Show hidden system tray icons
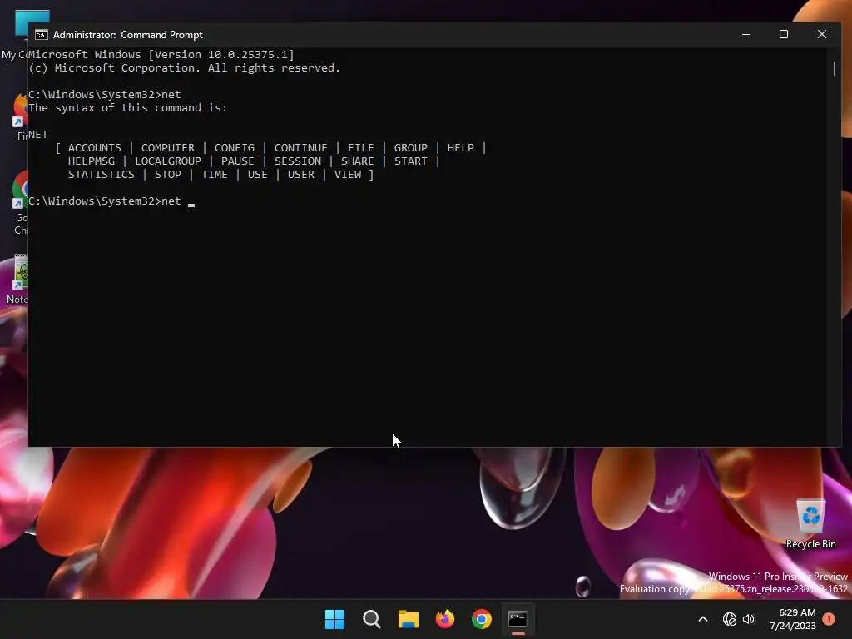This screenshot has height=639, width=852. pyautogui.click(x=702, y=619)
